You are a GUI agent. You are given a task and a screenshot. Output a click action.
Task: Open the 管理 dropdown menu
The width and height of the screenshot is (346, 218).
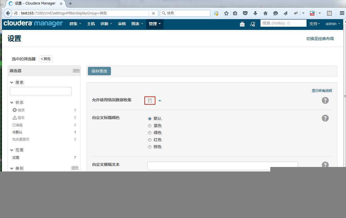pos(155,24)
